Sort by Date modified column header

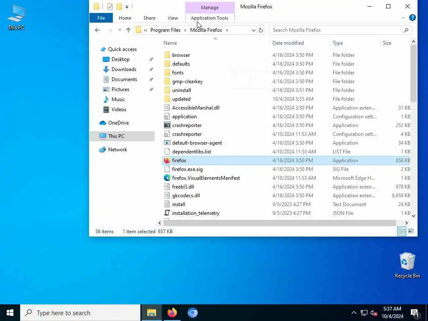(x=288, y=43)
